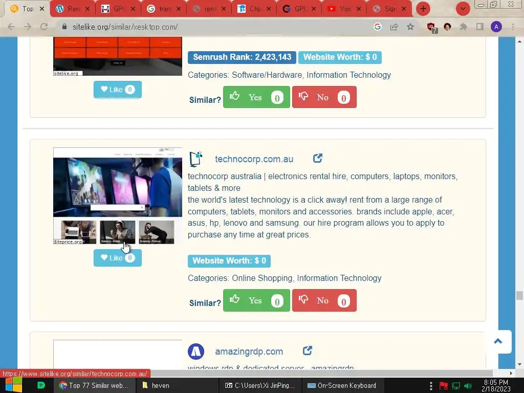Screen dimensions: 524x393
Task: Switch to the WordPress 'Ren' tab
Action: click(x=73, y=9)
